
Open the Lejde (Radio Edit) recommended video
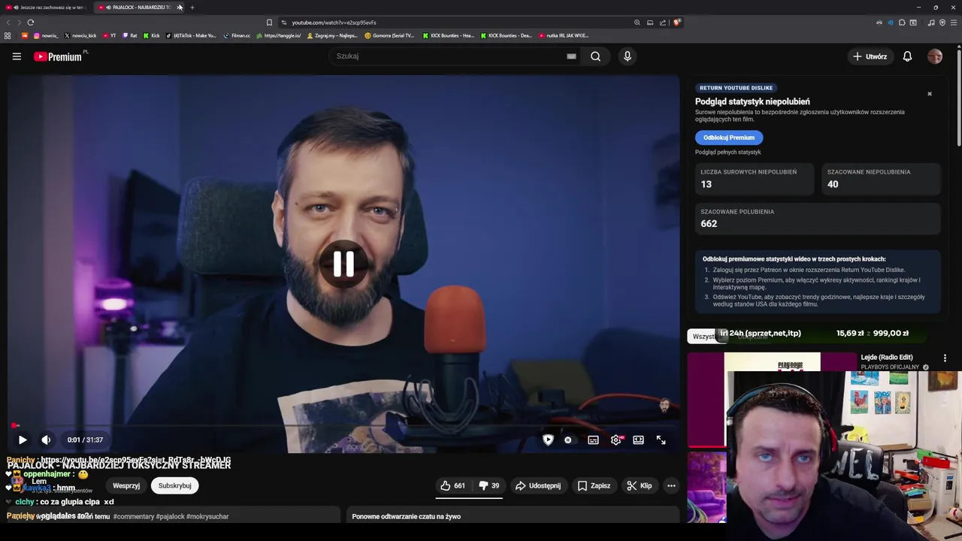pyautogui.click(x=887, y=358)
